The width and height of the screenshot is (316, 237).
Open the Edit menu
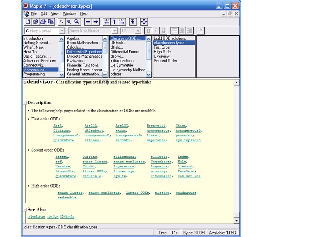pyautogui.click(x=44, y=13)
